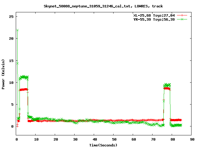Click the plot title Skynet_58088_neptune_31059_31246_cal.txt

pos(103,6)
